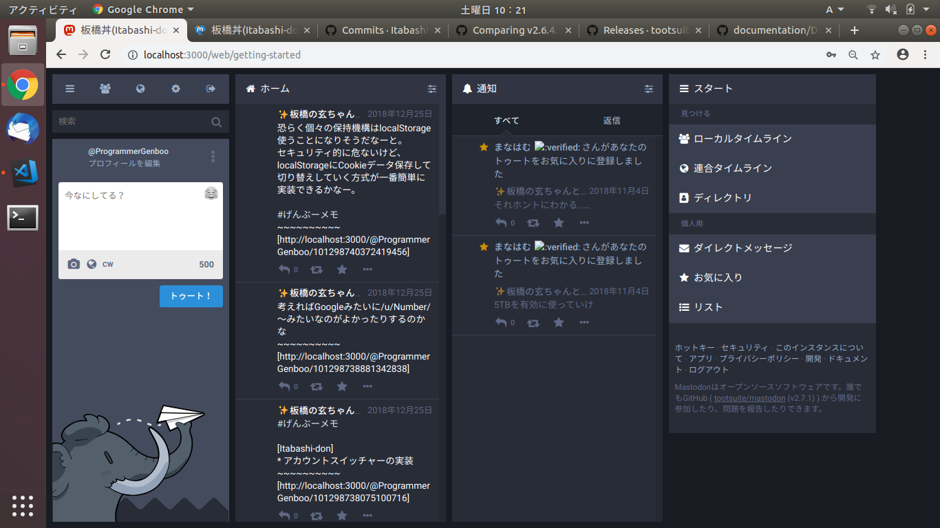940x528 pixels.
Task: Click the logout icon in navigation bar
Action: (x=211, y=89)
